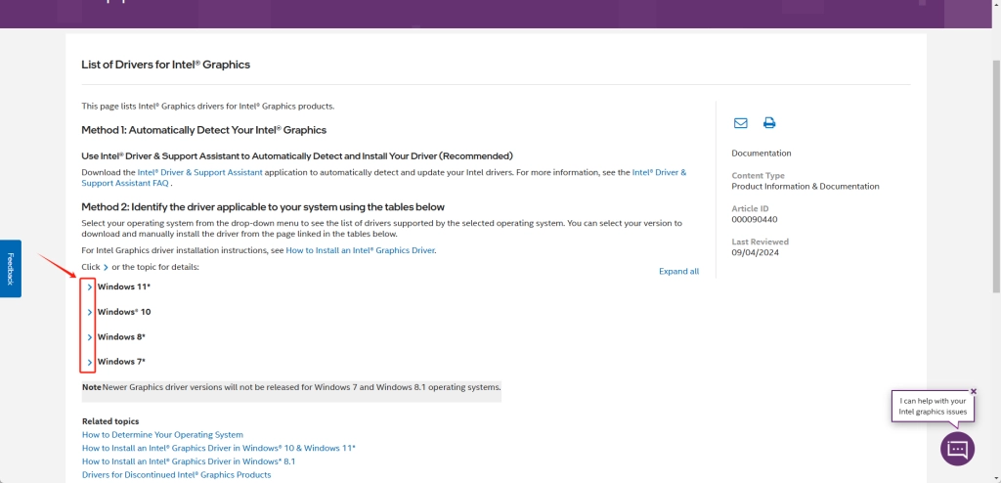Click the inline chevron in instructions sentence
This screenshot has height=483, width=1001.
(x=106, y=267)
